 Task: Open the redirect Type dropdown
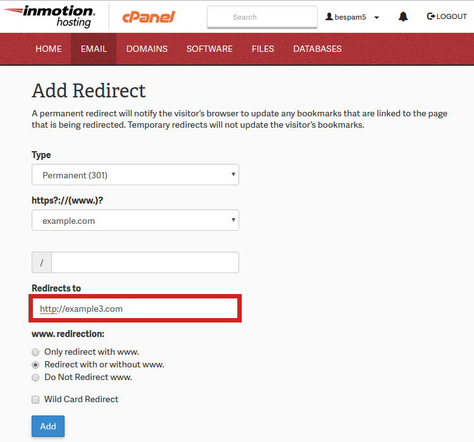135,175
